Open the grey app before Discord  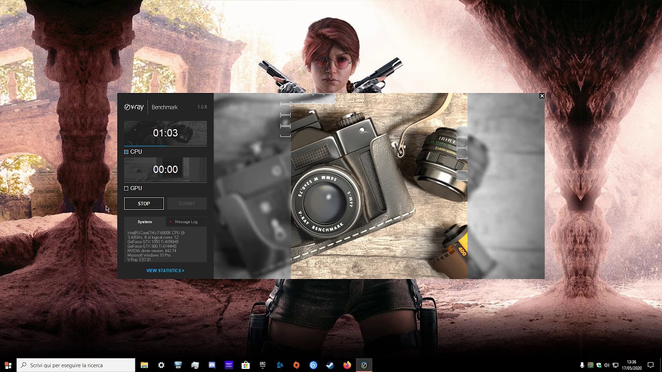[x=195, y=365]
